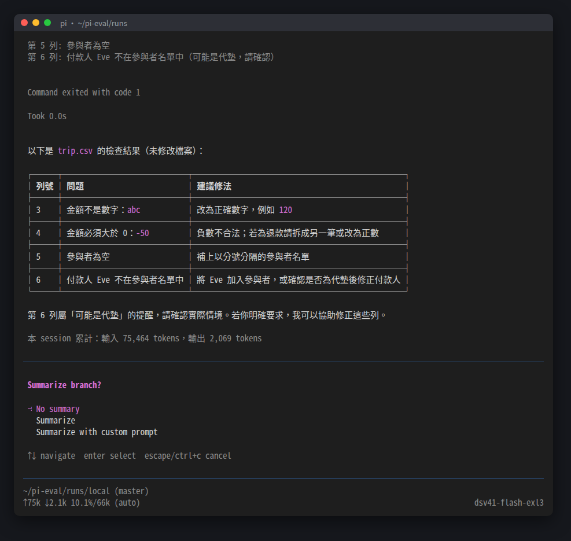This screenshot has width=571, height=541.
Task: Click the '建議修法' column header
Action: tap(214, 186)
